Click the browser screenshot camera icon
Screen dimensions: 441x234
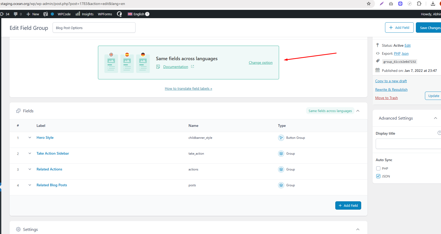click(x=391, y=4)
